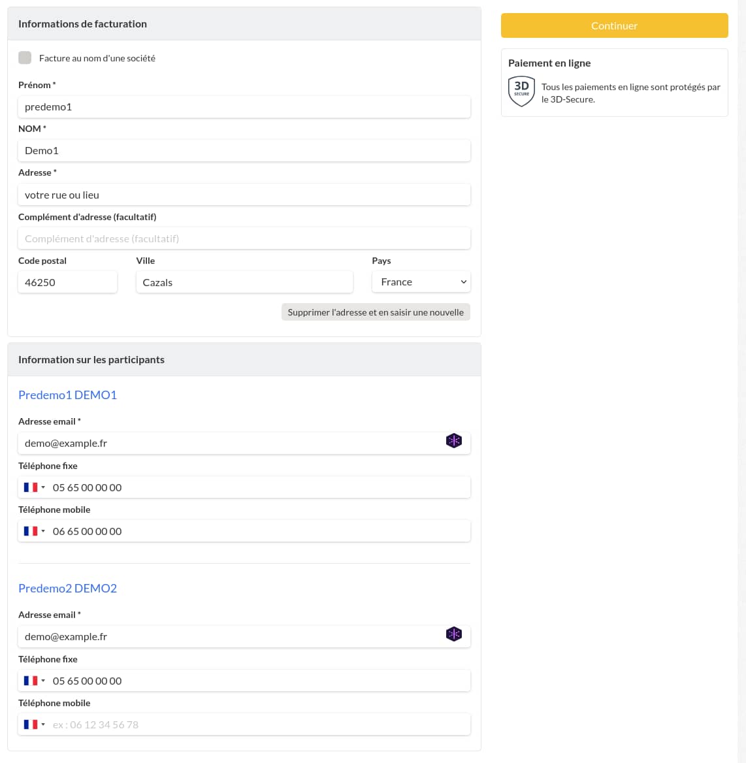Expand country code arrow for Predemo1 Téléphone mobile
746x763 pixels.
tap(43, 531)
